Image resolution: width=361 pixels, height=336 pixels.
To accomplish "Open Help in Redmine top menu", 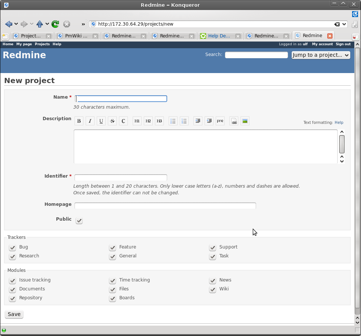I will [57, 44].
